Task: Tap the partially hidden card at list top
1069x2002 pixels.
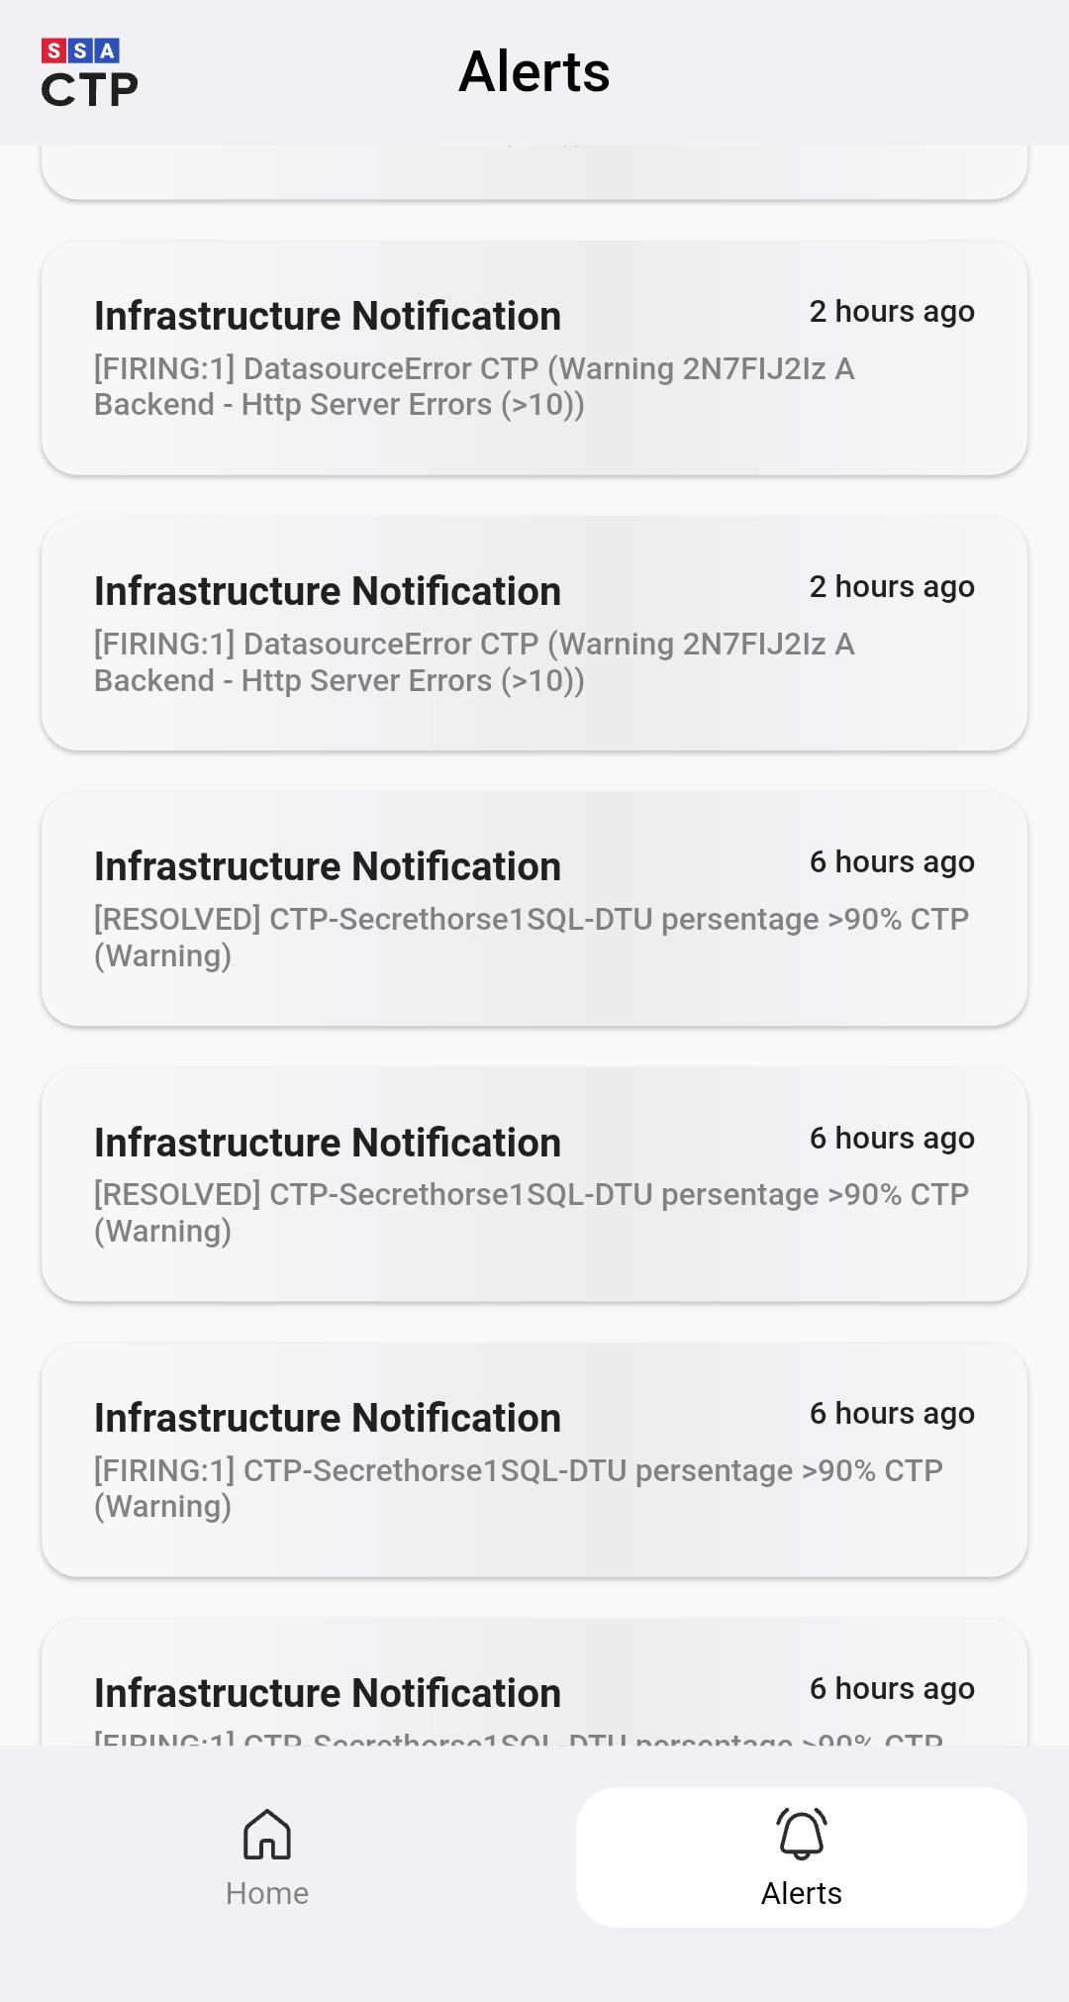Action: 534,173
